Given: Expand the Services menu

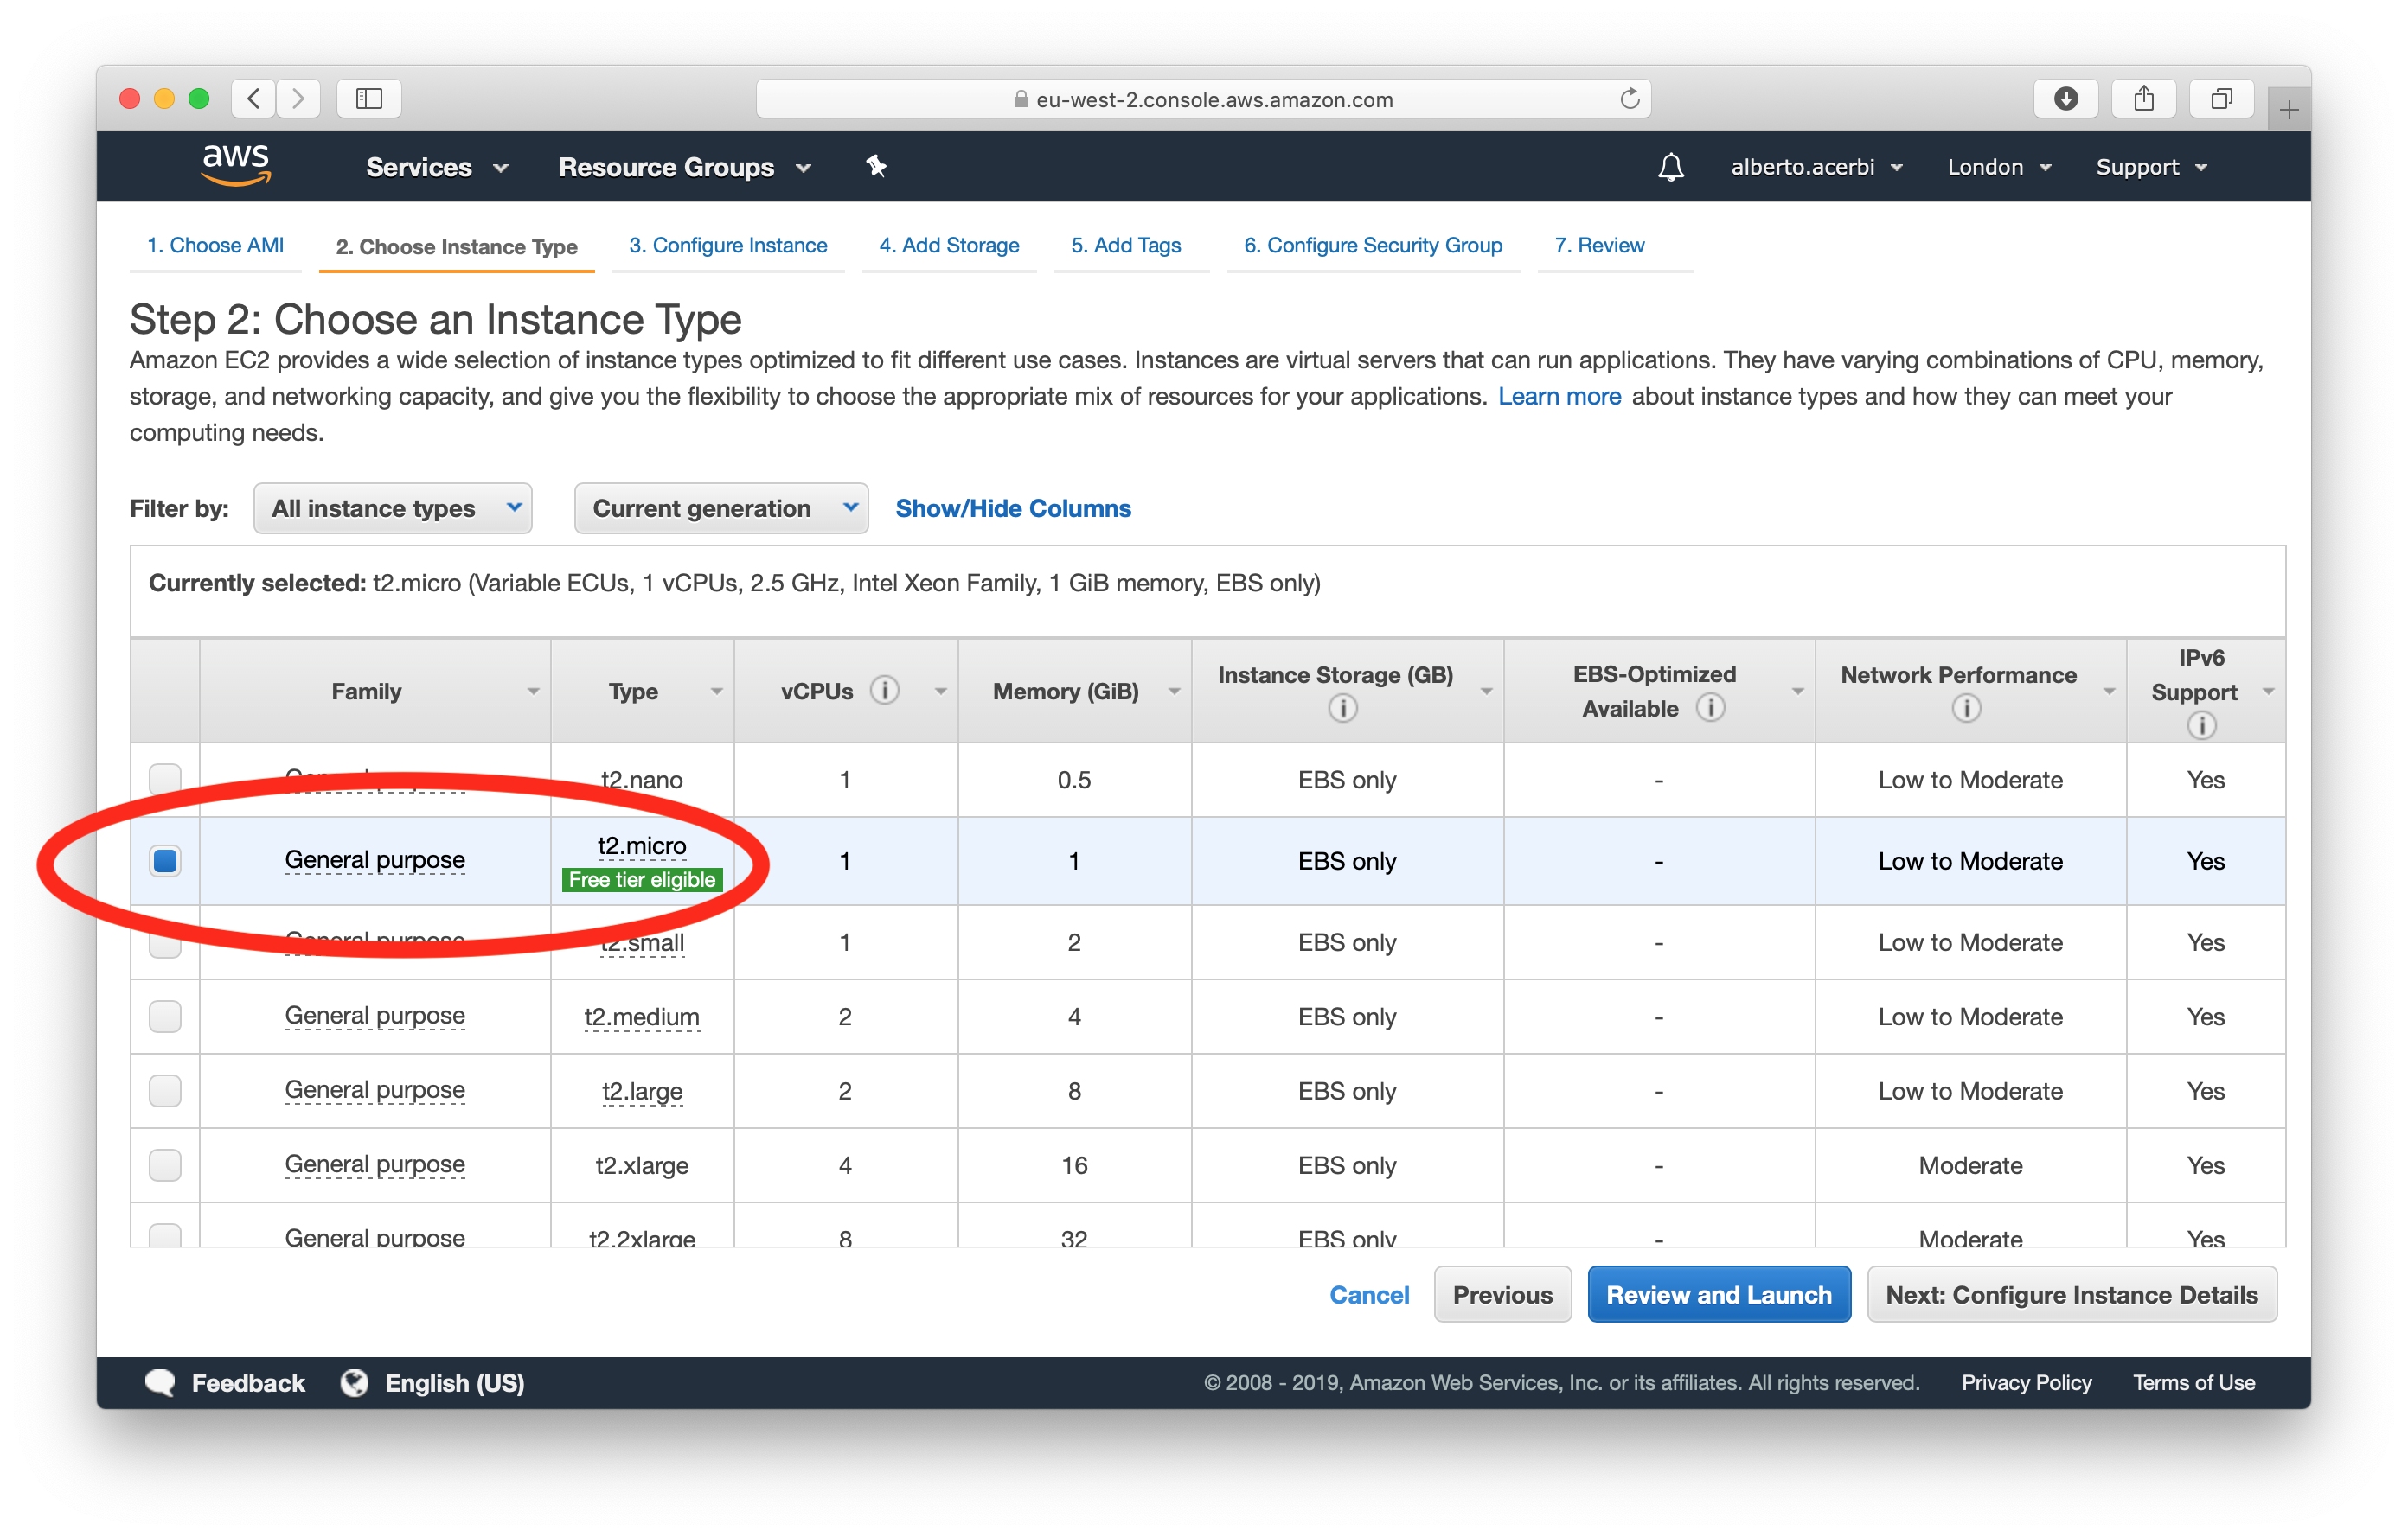Looking at the screenshot, I should pyautogui.click(x=436, y=167).
